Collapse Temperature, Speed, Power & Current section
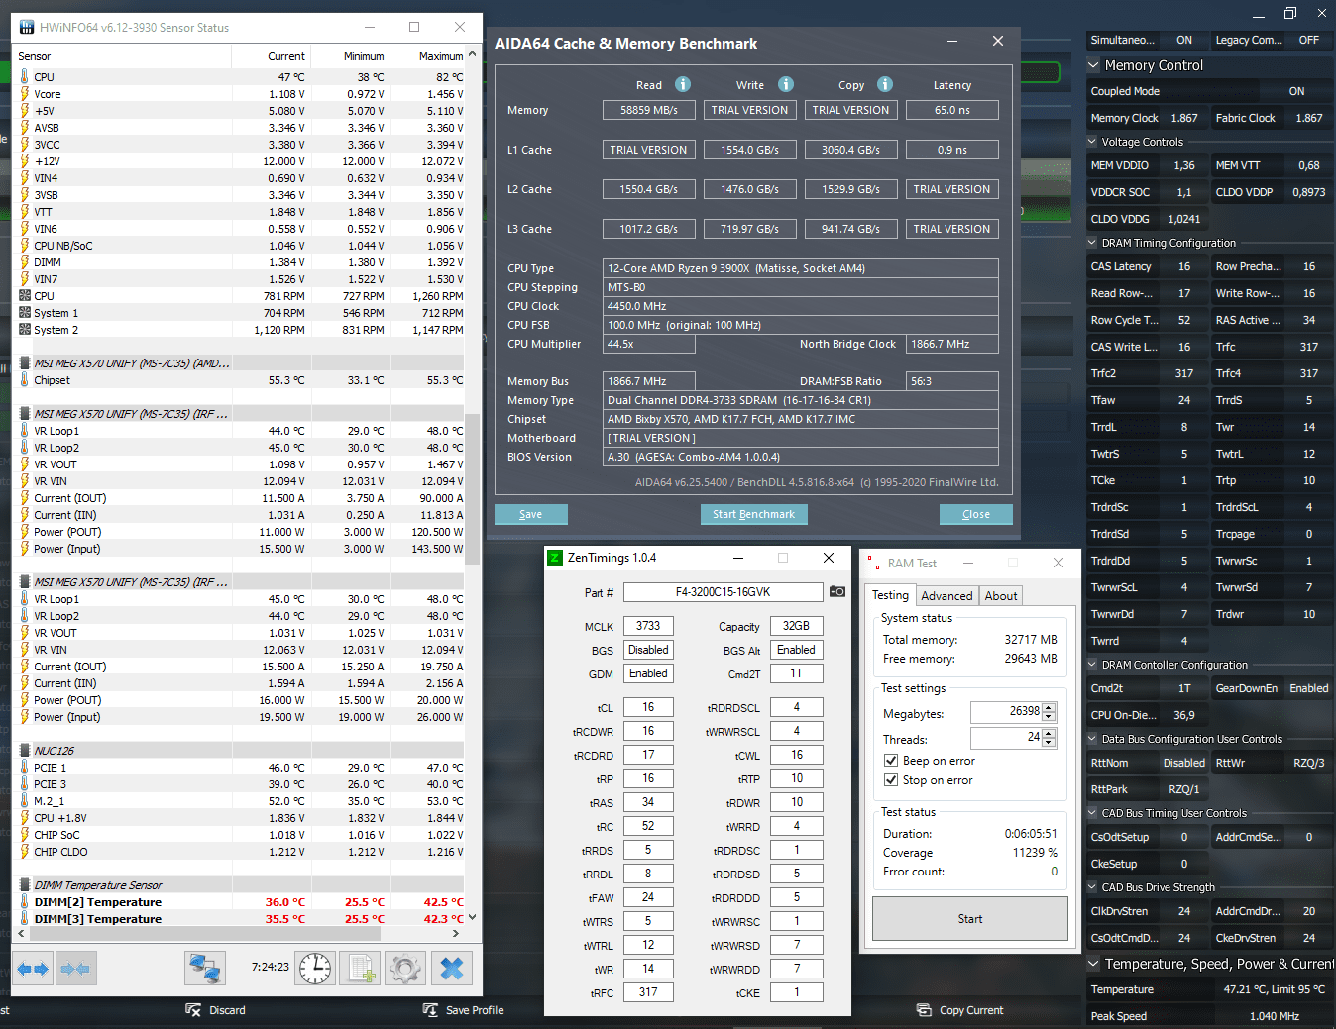The image size is (1336, 1029). pos(1094,964)
